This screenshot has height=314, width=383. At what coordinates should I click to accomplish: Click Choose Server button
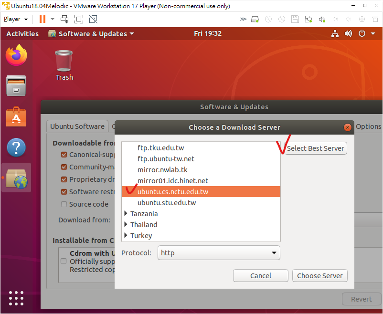point(320,276)
